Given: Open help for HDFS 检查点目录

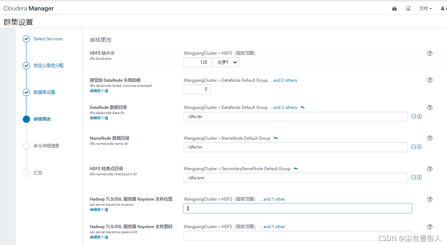Looking at the screenshot, I should point(430,169).
